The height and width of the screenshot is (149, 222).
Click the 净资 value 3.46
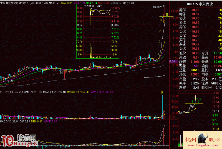click(196, 88)
